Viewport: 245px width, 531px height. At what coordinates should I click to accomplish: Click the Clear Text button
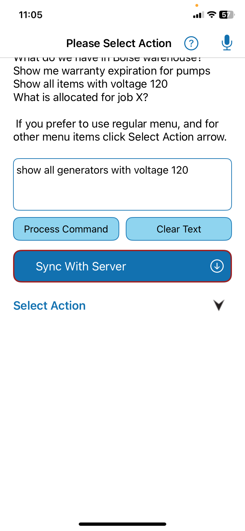pos(179,229)
